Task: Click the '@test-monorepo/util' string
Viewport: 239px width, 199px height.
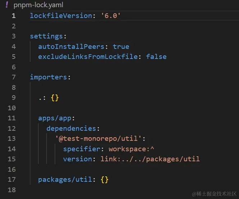Action: tap(98, 139)
